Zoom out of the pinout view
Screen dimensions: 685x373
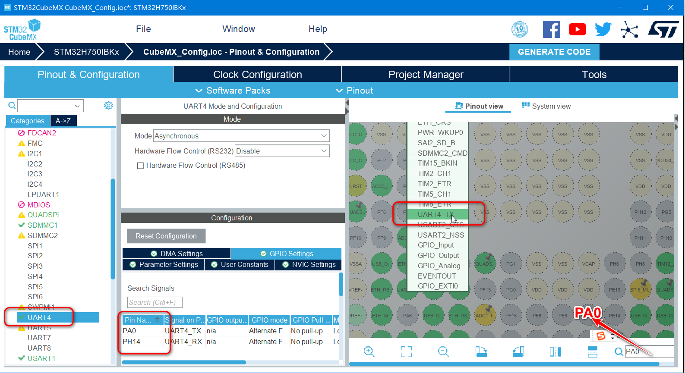pos(443,351)
